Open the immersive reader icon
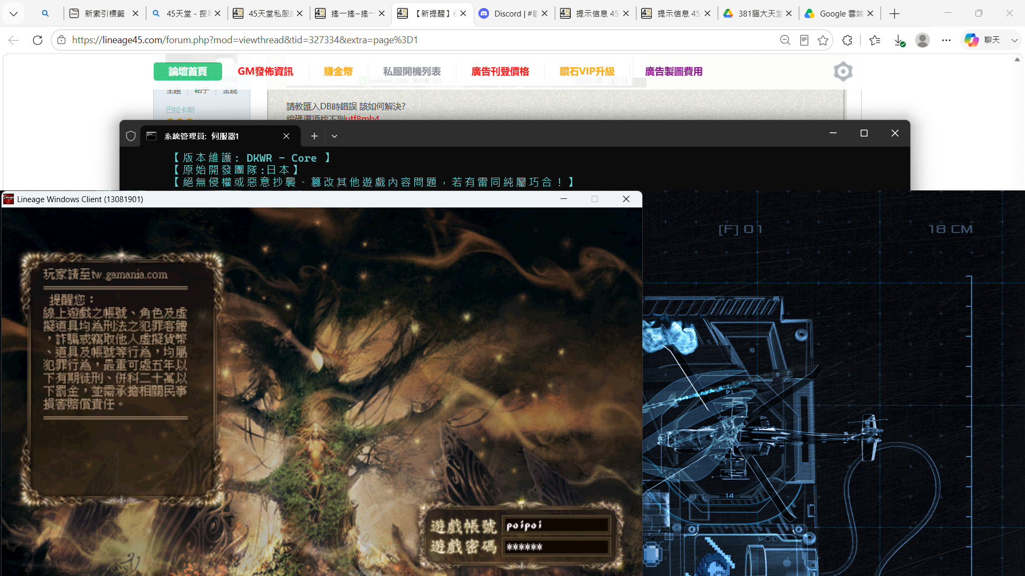Screen dimensions: 1025x576 pyautogui.click(x=804, y=40)
